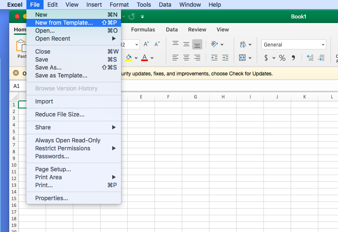Viewport: 338px width, 232px height.
Task: Expand the Share submenu
Action: [74, 127]
